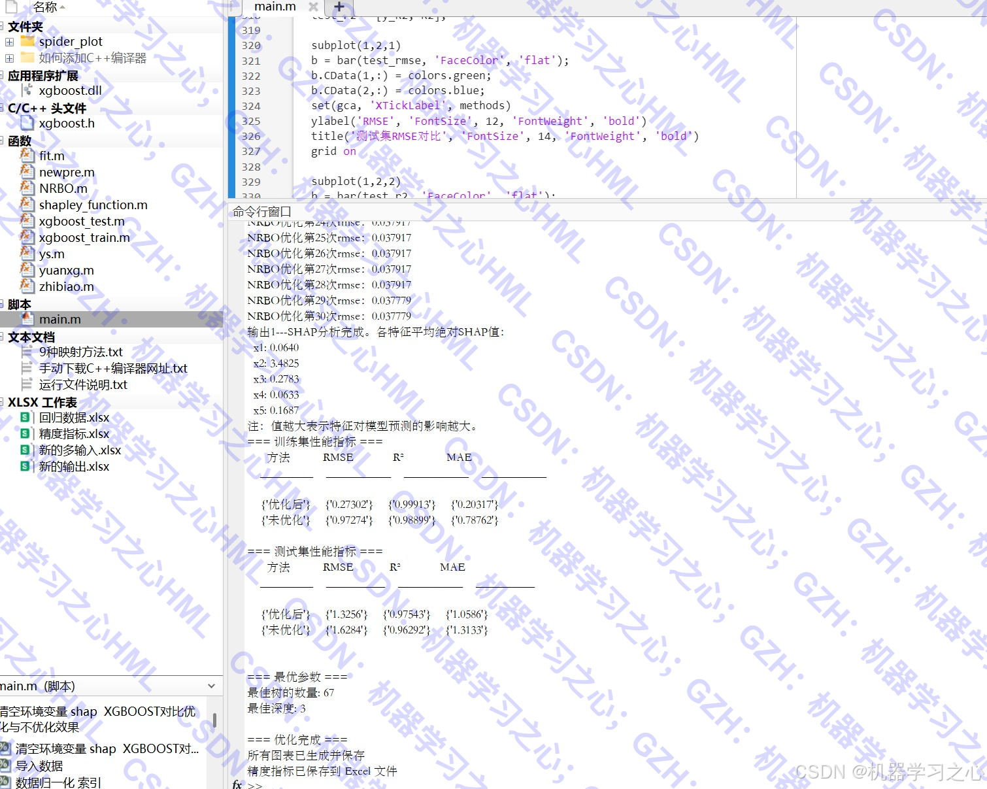Select shapley_function.m in the file list
This screenshot has width=987, height=789.
(x=93, y=205)
